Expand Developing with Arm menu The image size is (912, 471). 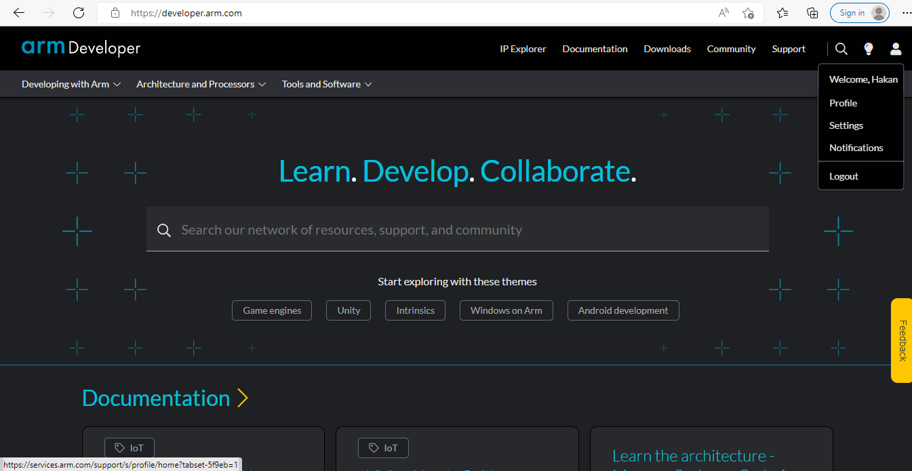pyautogui.click(x=71, y=84)
